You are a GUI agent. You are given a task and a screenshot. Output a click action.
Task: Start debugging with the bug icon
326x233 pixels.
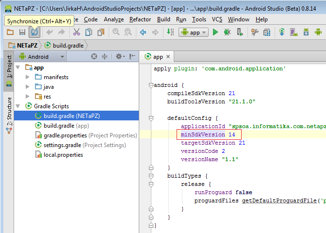[228, 32]
